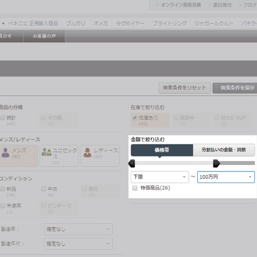Open the 100万円 maximum price dropdown
Viewport: 257px width, 257px height.
click(226, 177)
